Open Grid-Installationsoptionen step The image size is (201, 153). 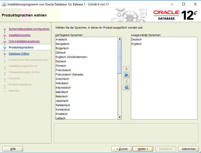(x=24, y=41)
